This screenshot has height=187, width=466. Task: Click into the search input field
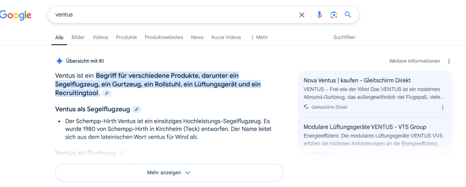point(175,15)
